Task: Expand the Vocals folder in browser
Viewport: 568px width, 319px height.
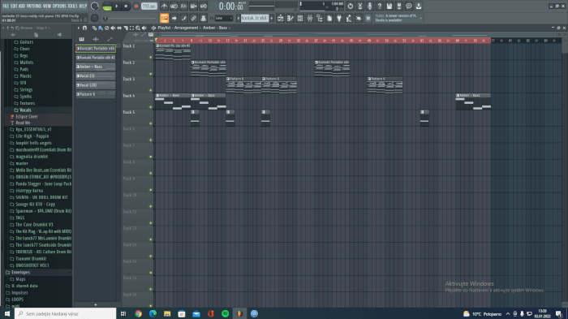Action: [x=25, y=110]
